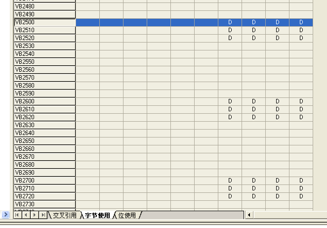Open the 位使用 tab

coord(127,215)
